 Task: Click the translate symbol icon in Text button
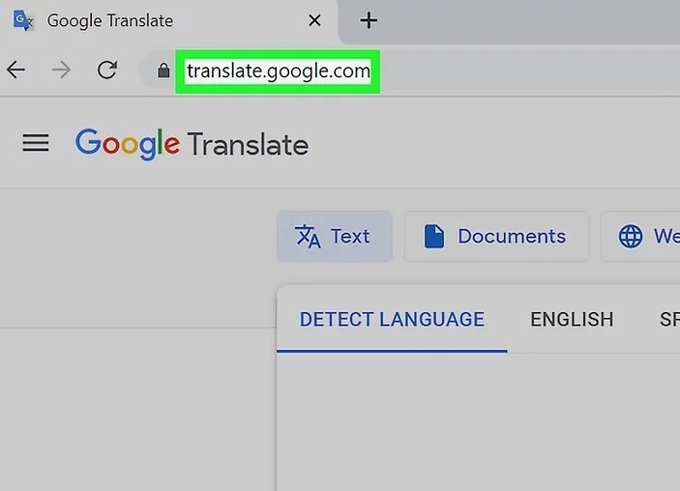308,237
